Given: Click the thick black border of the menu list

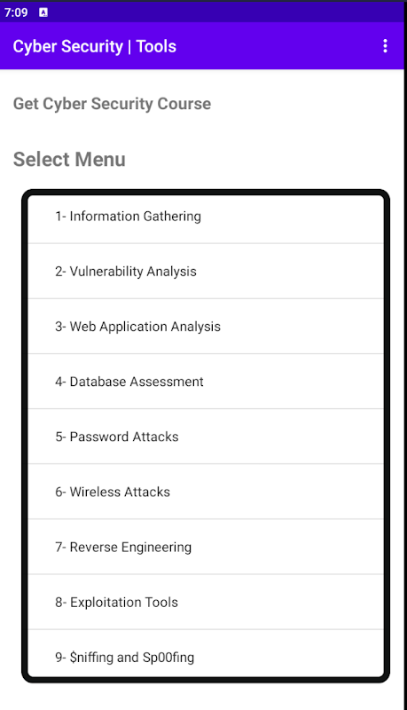Looking at the screenshot, I should point(25,435).
